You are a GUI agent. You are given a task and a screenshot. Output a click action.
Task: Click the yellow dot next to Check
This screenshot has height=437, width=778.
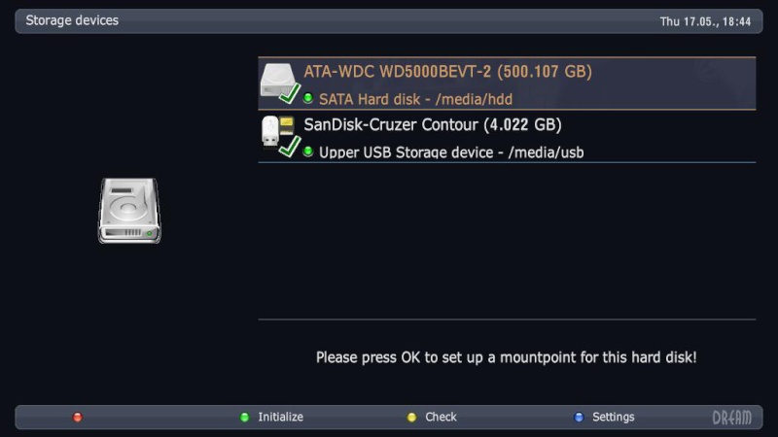tap(411, 418)
